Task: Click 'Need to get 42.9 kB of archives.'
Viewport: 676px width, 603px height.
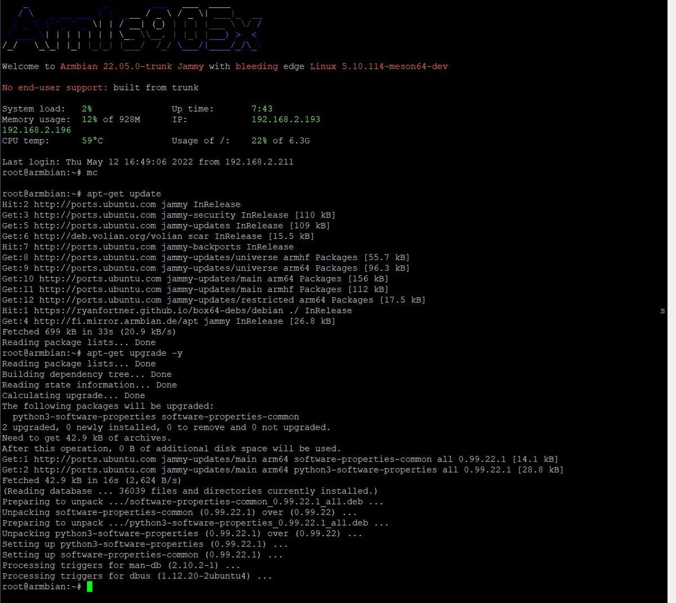Action: tap(86, 438)
